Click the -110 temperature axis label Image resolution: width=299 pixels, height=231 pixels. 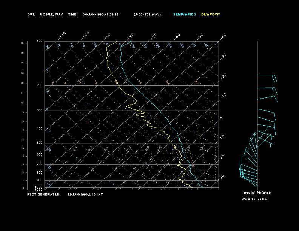coord(62,35)
